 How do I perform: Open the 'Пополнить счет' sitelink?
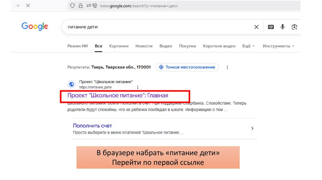point(92,125)
